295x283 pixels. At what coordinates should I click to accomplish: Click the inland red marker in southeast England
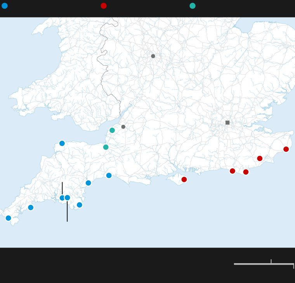point(260,158)
